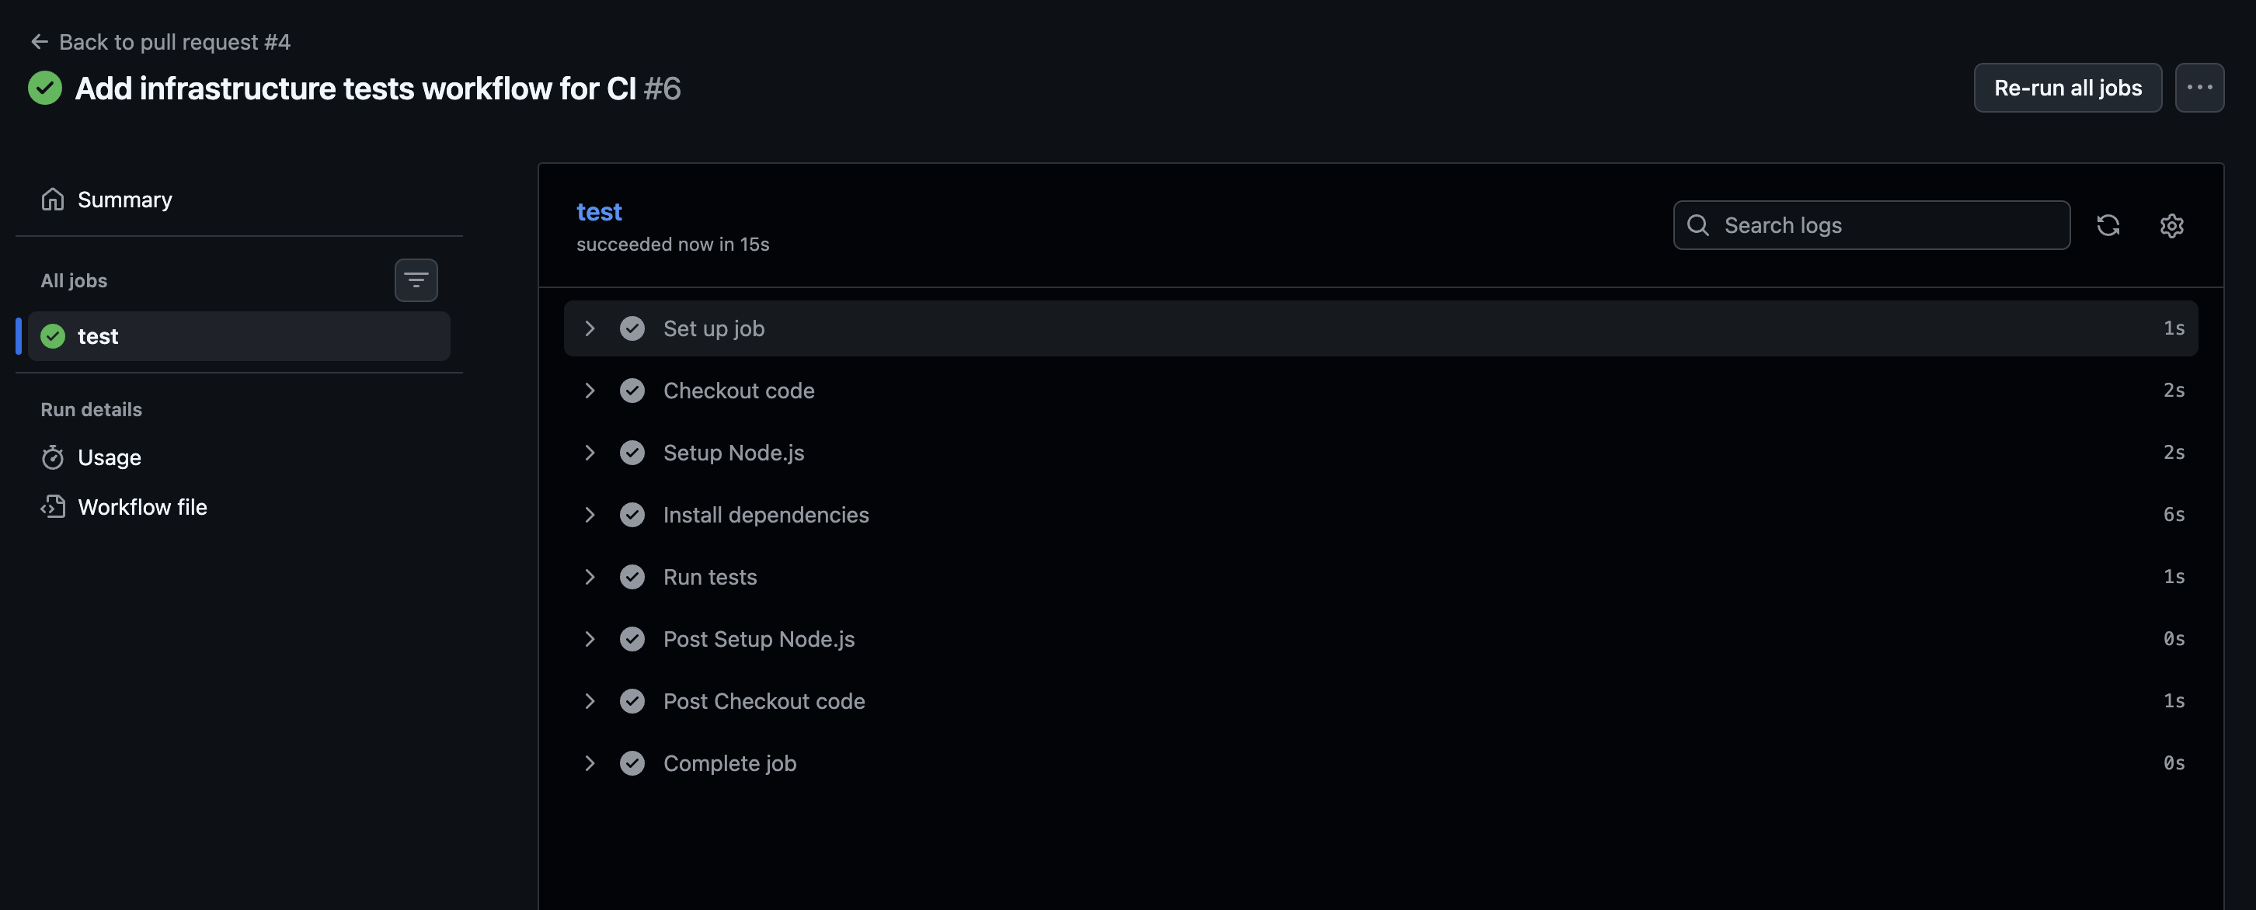Expand the Run tests step
Image resolution: width=2256 pixels, height=910 pixels.
click(x=590, y=577)
